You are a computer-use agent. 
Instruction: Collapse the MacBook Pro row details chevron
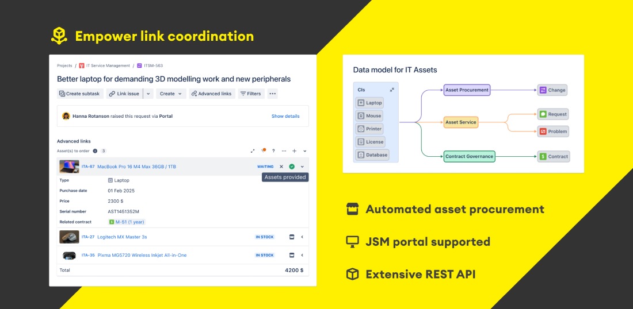coord(302,167)
